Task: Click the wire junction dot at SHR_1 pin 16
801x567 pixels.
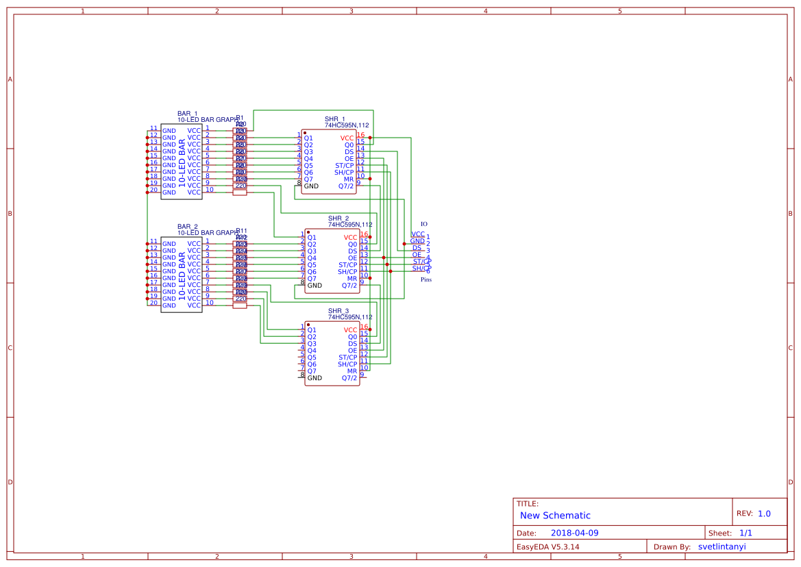Action: (x=369, y=137)
